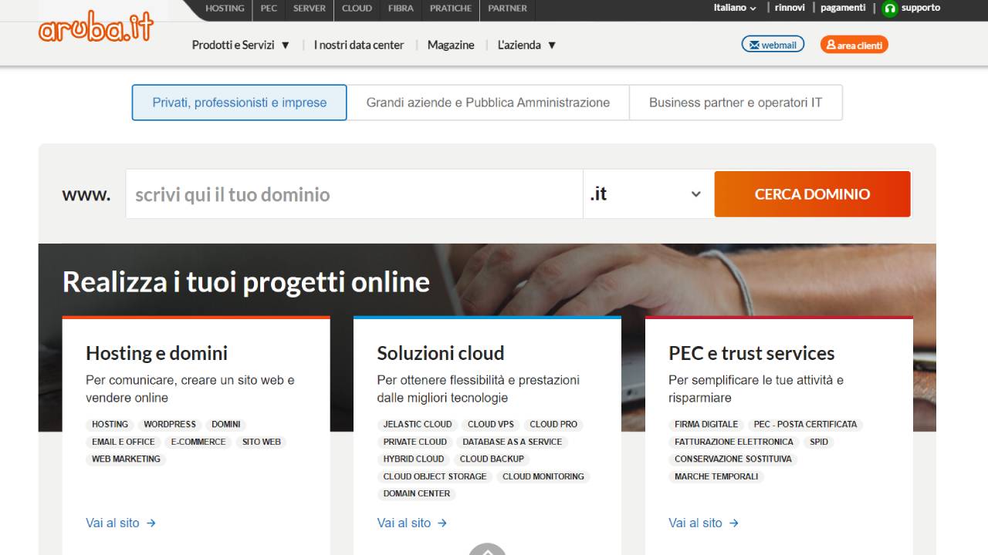Open the pagamenti link

(x=843, y=8)
